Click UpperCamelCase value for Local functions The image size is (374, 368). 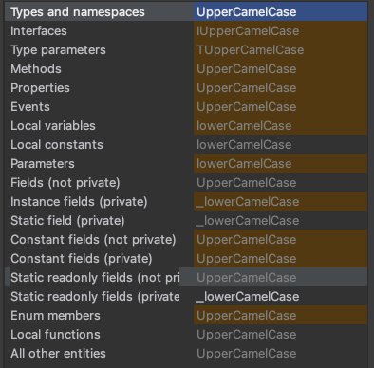247,335
